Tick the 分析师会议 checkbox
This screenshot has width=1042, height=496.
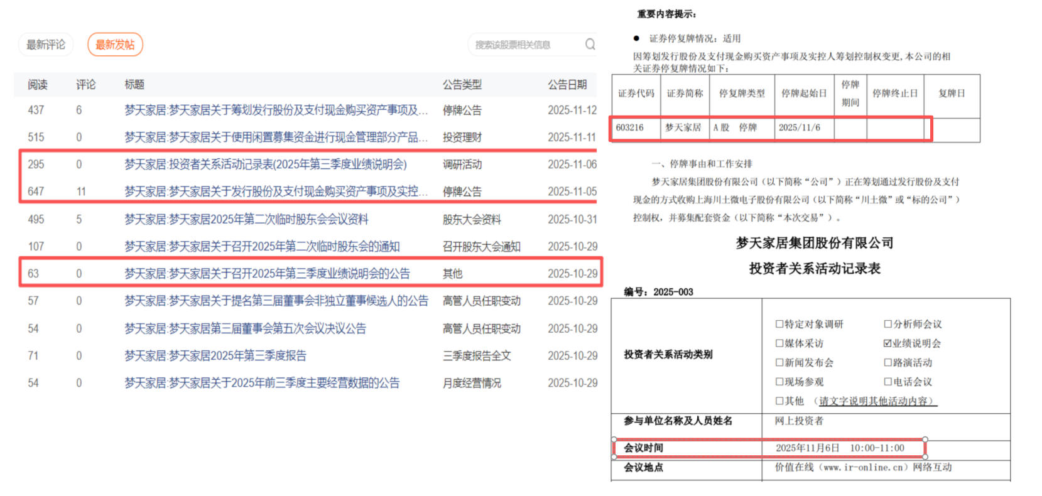click(x=887, y=324)
